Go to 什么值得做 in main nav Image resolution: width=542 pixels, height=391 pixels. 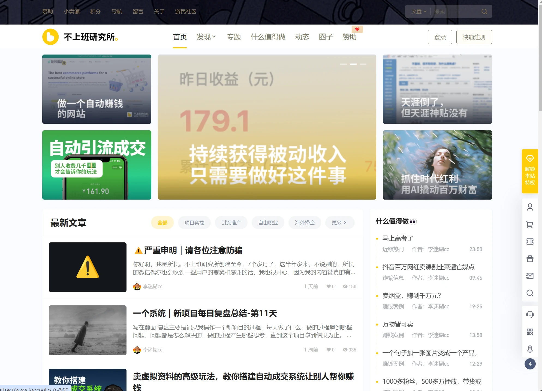point(268,37)
